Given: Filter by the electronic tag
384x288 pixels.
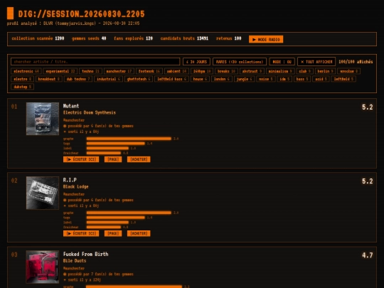Looking at the screenshot, I should pos(26,71).
